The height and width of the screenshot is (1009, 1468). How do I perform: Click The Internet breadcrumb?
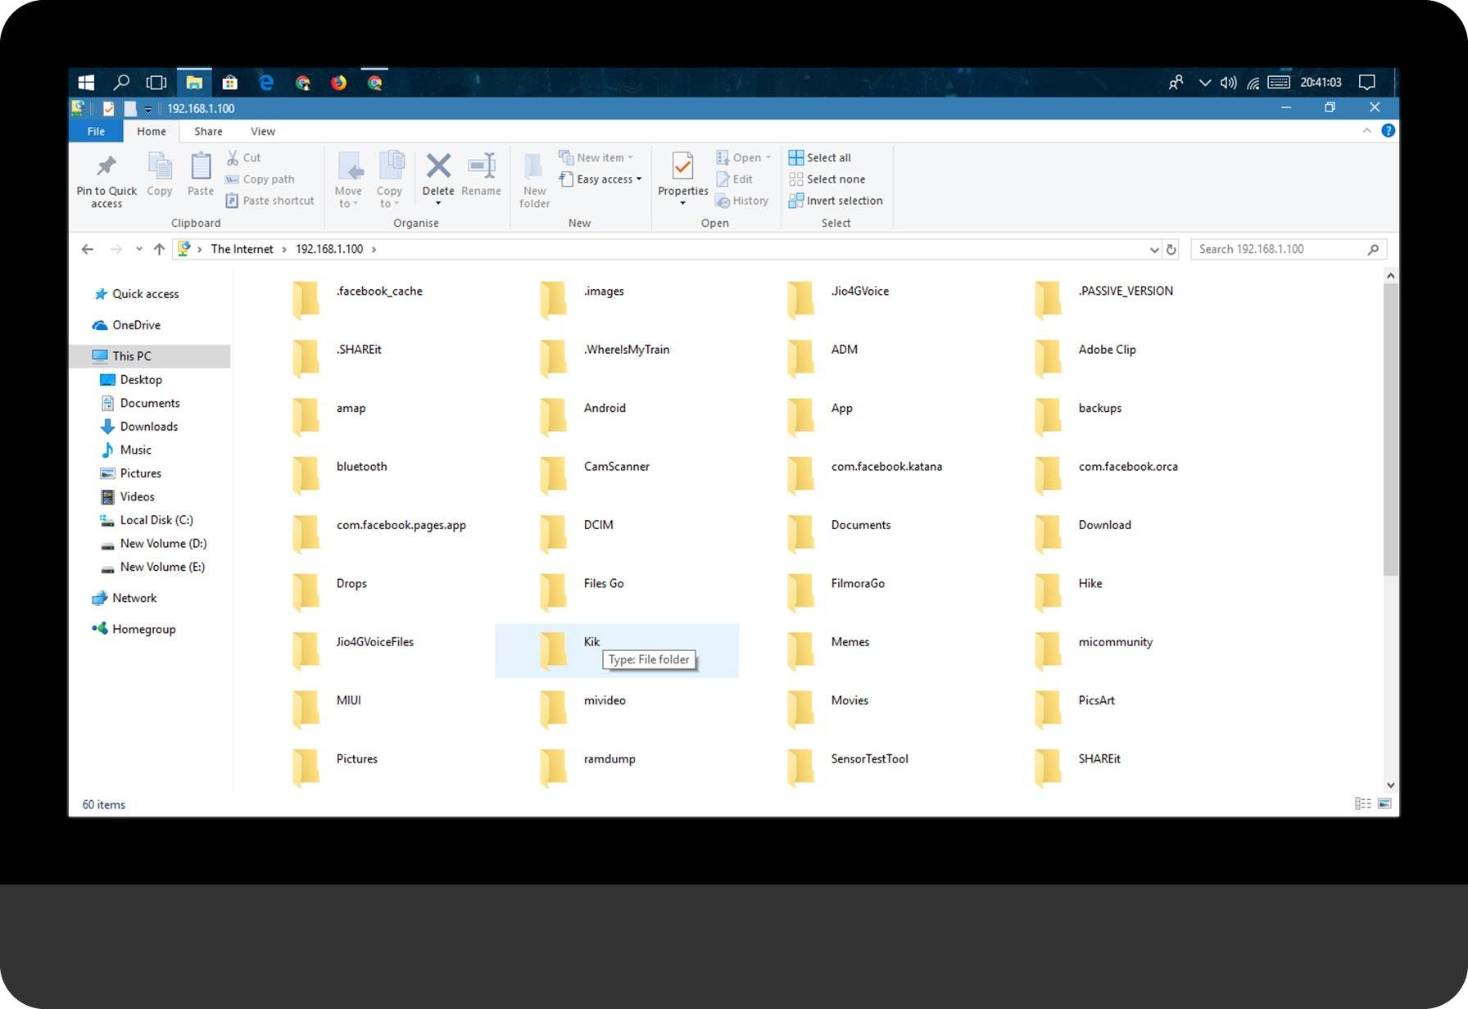coord(242,249)
